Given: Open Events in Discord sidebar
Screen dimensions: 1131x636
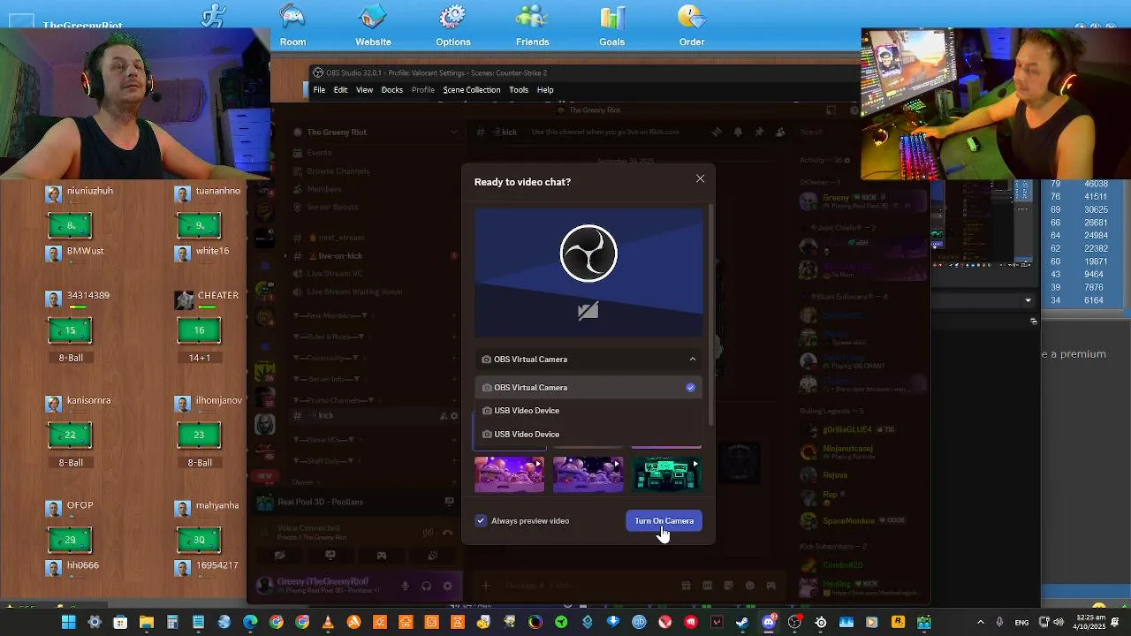Looking at the screenshot, I should [319, 153].
